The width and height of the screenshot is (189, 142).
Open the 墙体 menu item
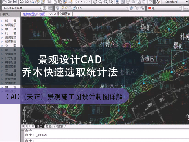point(11,29)
